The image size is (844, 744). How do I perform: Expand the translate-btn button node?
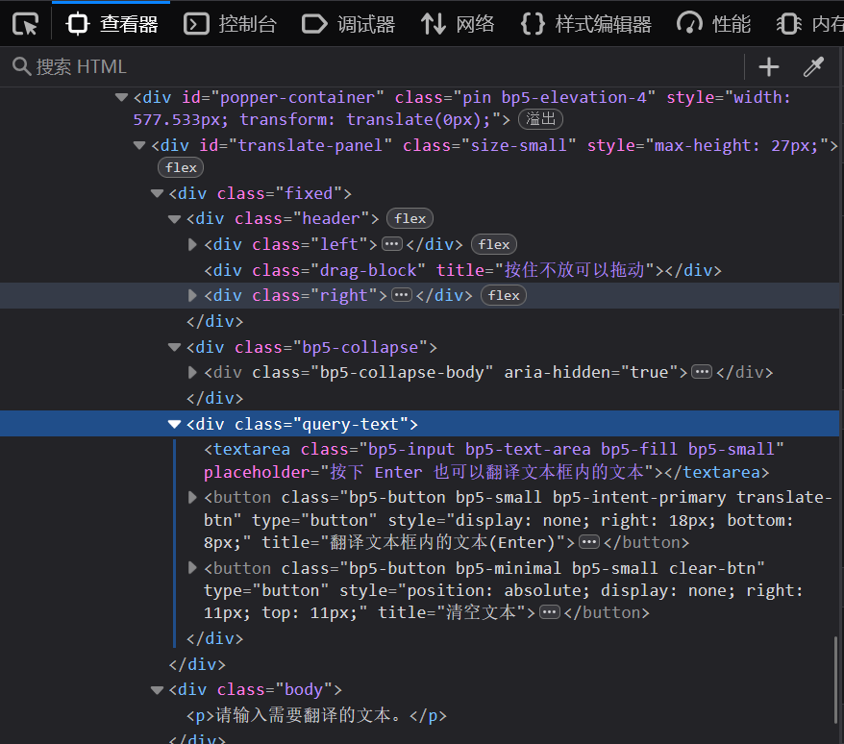192,497
